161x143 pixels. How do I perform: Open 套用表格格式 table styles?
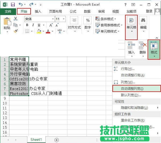(109, 25)
